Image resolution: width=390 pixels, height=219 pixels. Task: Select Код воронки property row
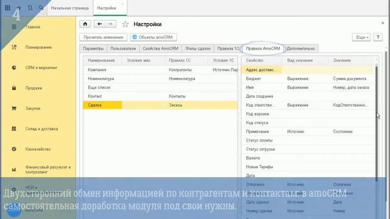point(308,114)
